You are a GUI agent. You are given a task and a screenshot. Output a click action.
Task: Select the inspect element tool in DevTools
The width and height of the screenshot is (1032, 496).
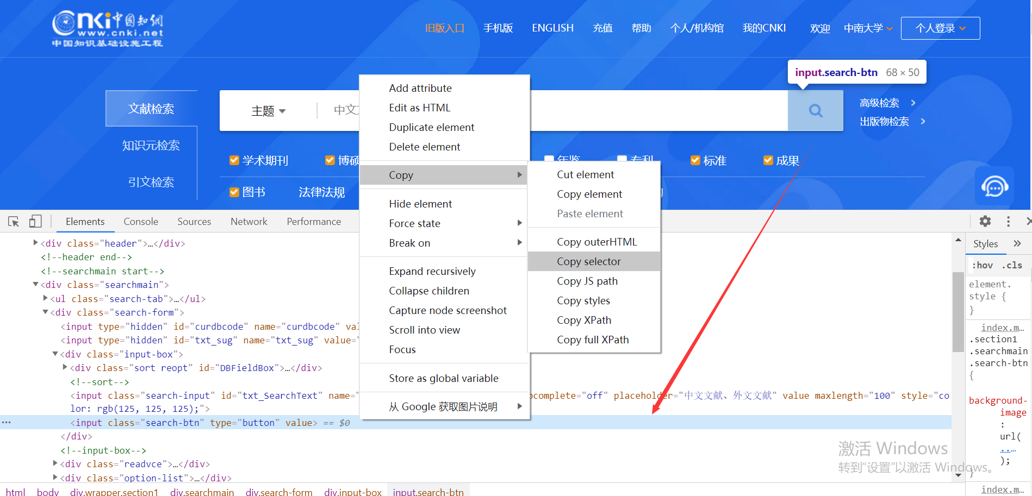tap(13, 221)
